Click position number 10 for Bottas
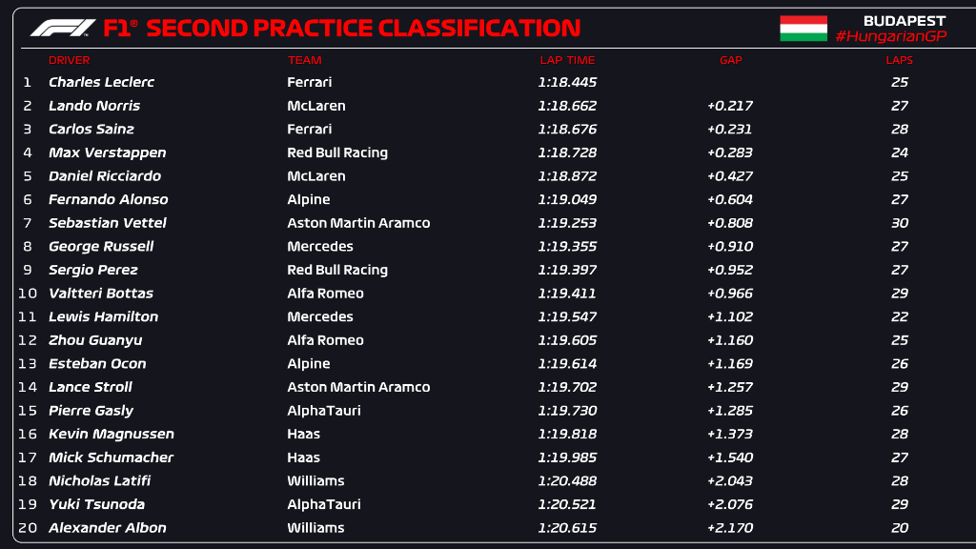Screen dimensions: 976x549 tap(27, 294)
